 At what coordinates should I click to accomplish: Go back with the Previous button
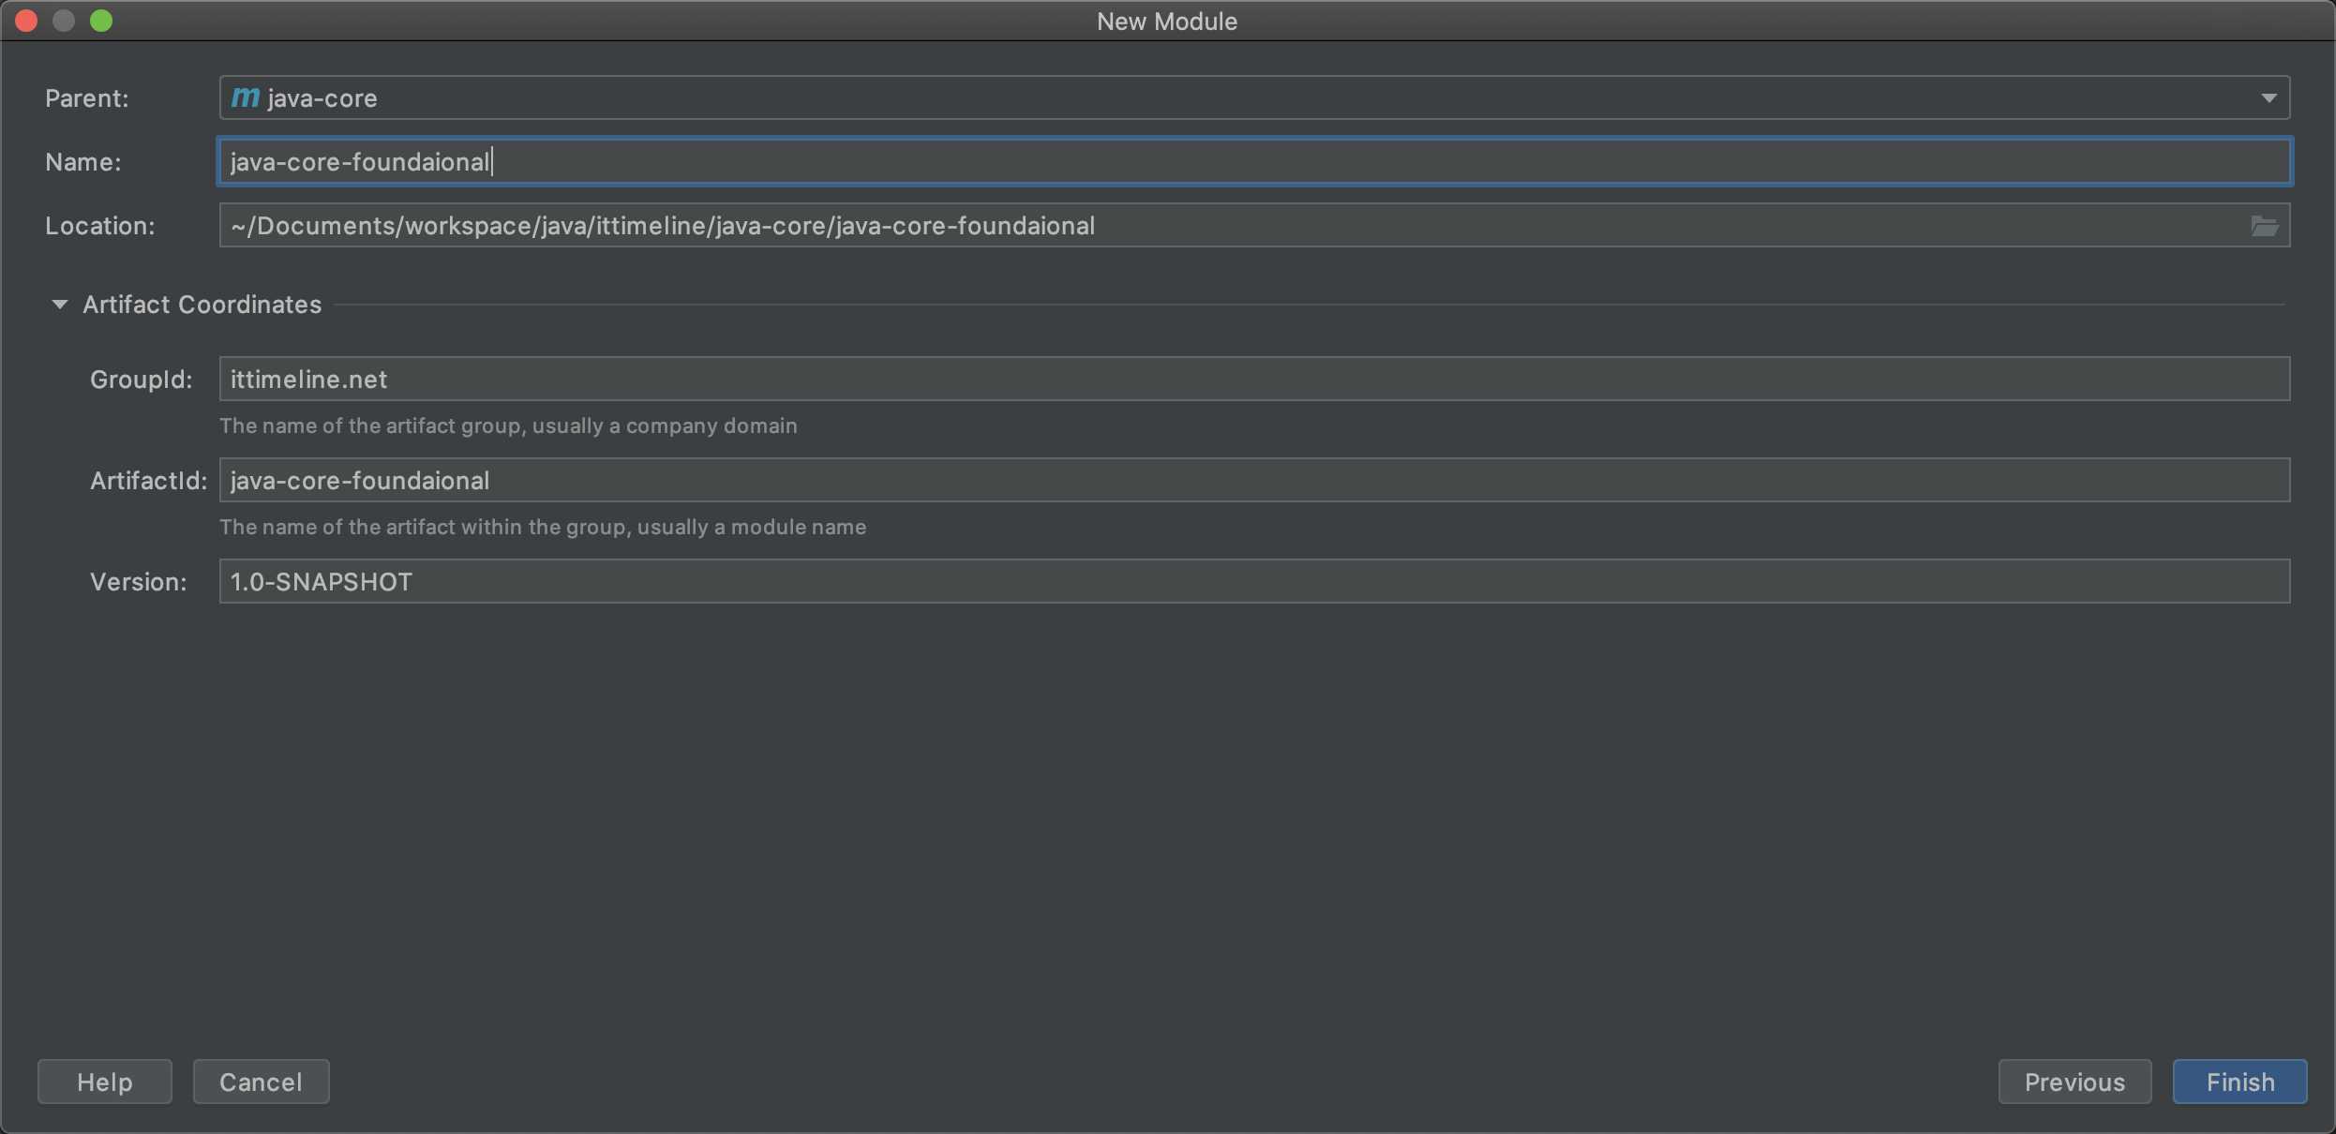[2074, 1082]
